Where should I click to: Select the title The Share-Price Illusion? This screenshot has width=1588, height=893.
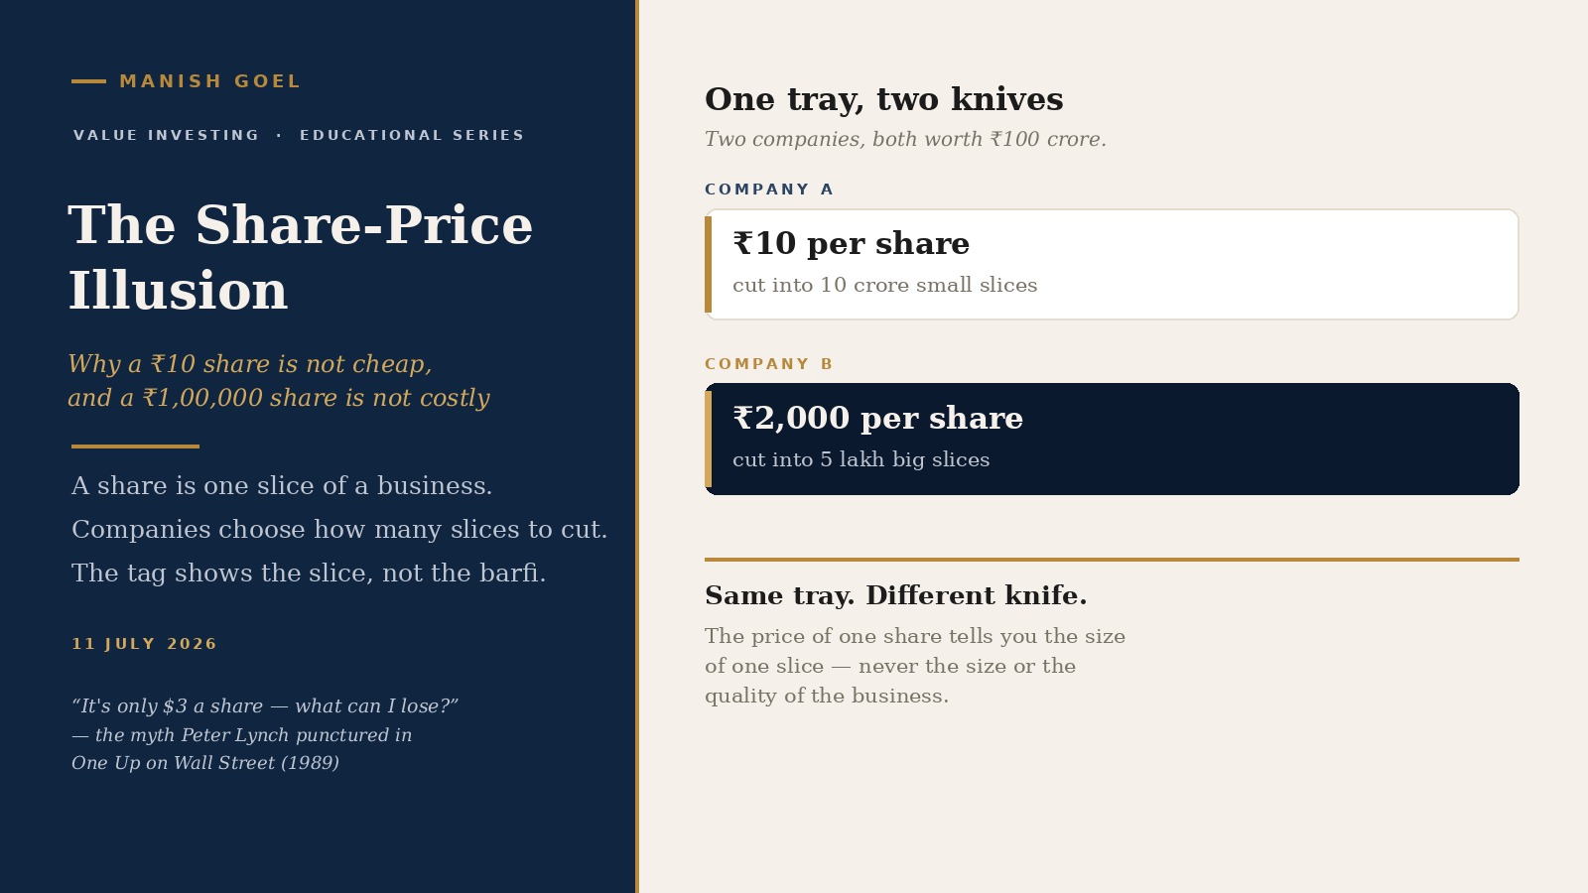(x=301, y=257)
